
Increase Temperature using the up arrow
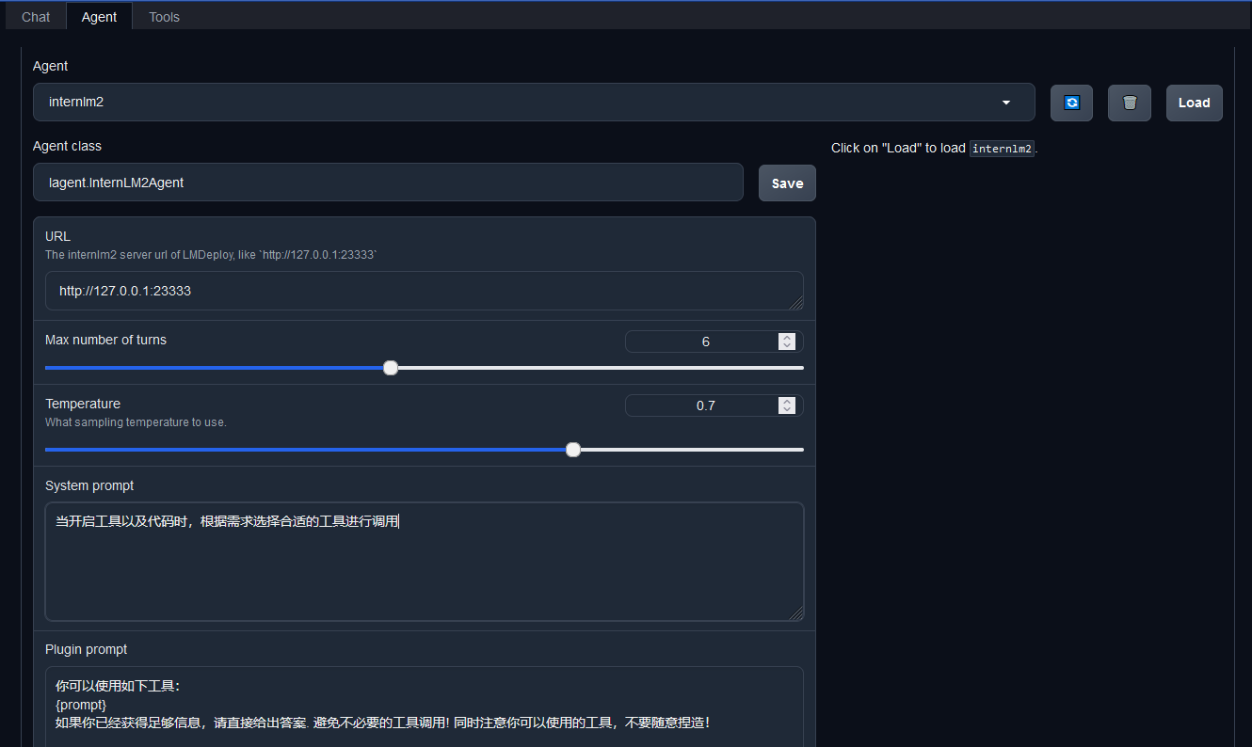(x=788, y=402)
